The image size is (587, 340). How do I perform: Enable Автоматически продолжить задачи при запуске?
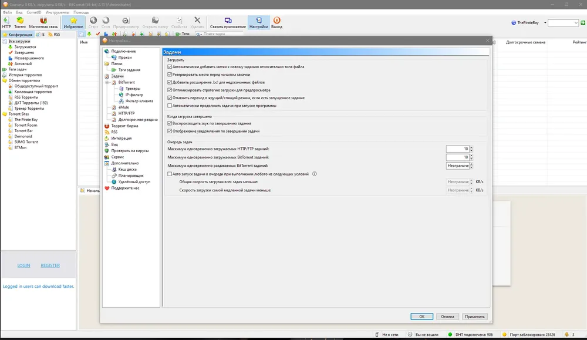click(170, 106)
